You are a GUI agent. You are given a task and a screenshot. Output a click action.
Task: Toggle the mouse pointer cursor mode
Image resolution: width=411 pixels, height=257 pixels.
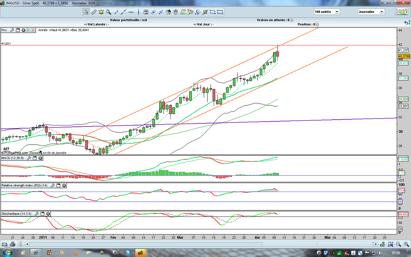tap(86, 12)
